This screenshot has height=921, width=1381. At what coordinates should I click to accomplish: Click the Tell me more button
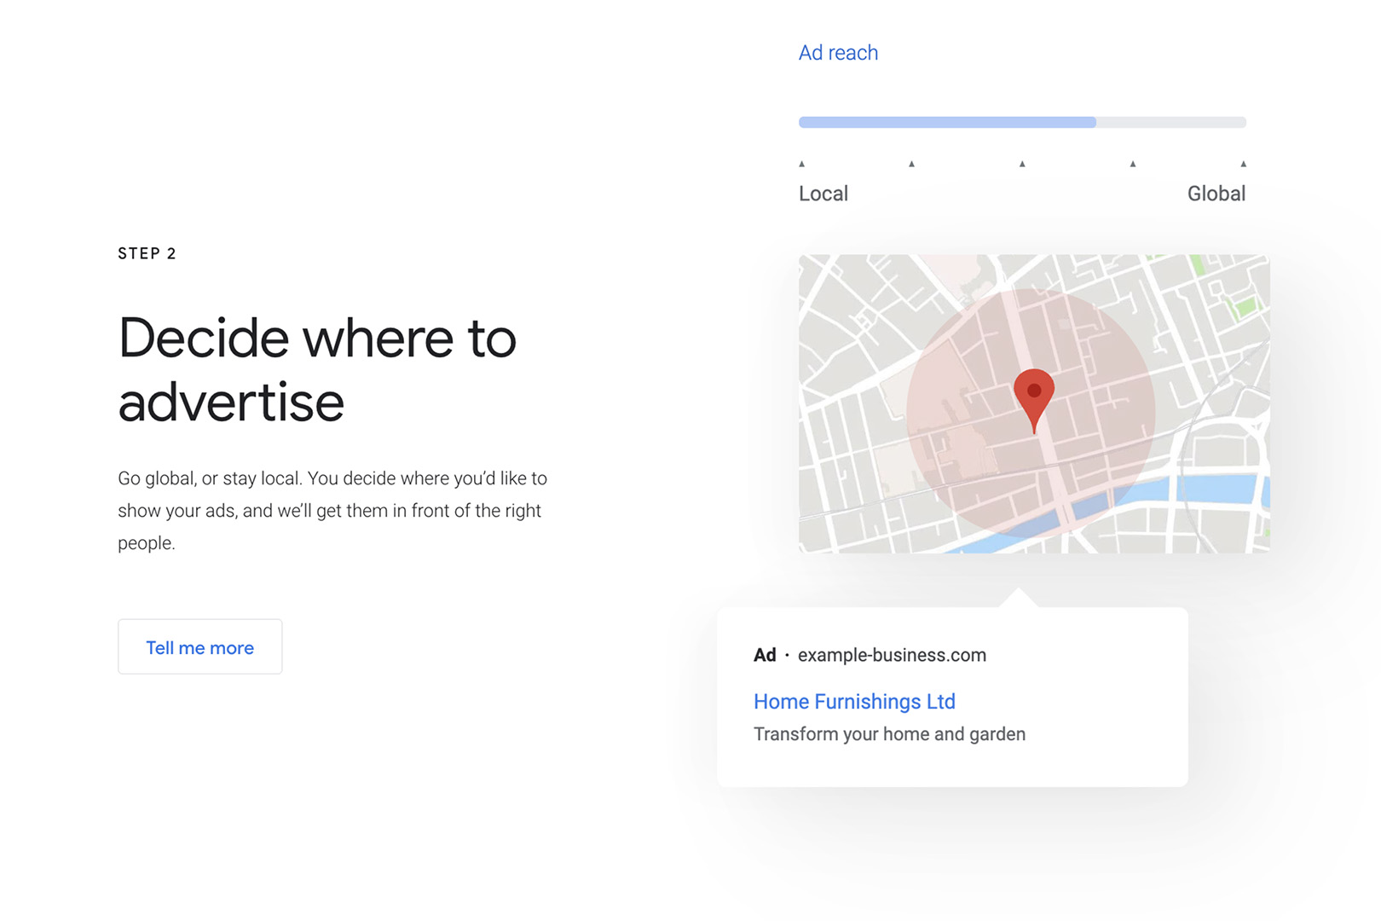[199, 646]
